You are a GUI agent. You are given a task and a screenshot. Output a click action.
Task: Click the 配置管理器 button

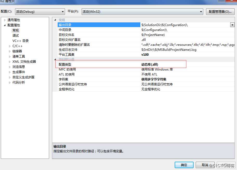220,12
